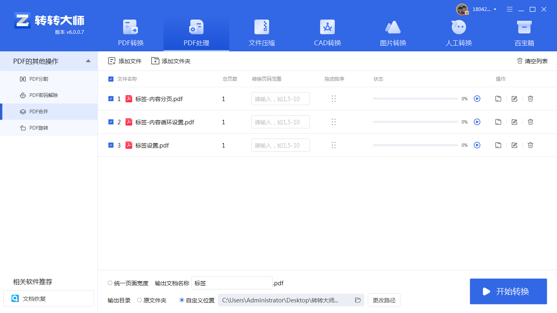Click the 清空列表 trash icon
Screen dimensions: 557x313
click(520, 61)
